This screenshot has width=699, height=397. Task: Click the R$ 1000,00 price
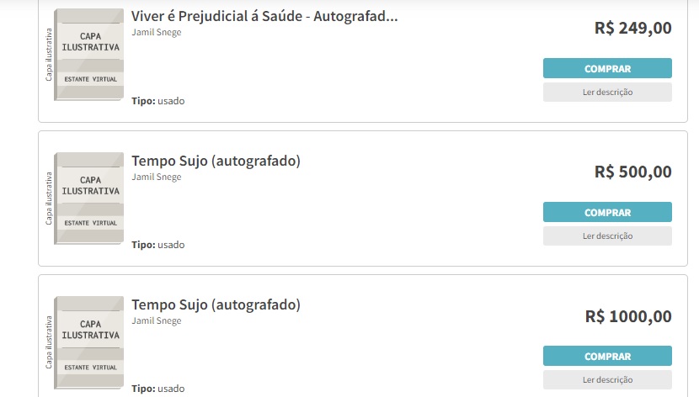tap(628, 316)
